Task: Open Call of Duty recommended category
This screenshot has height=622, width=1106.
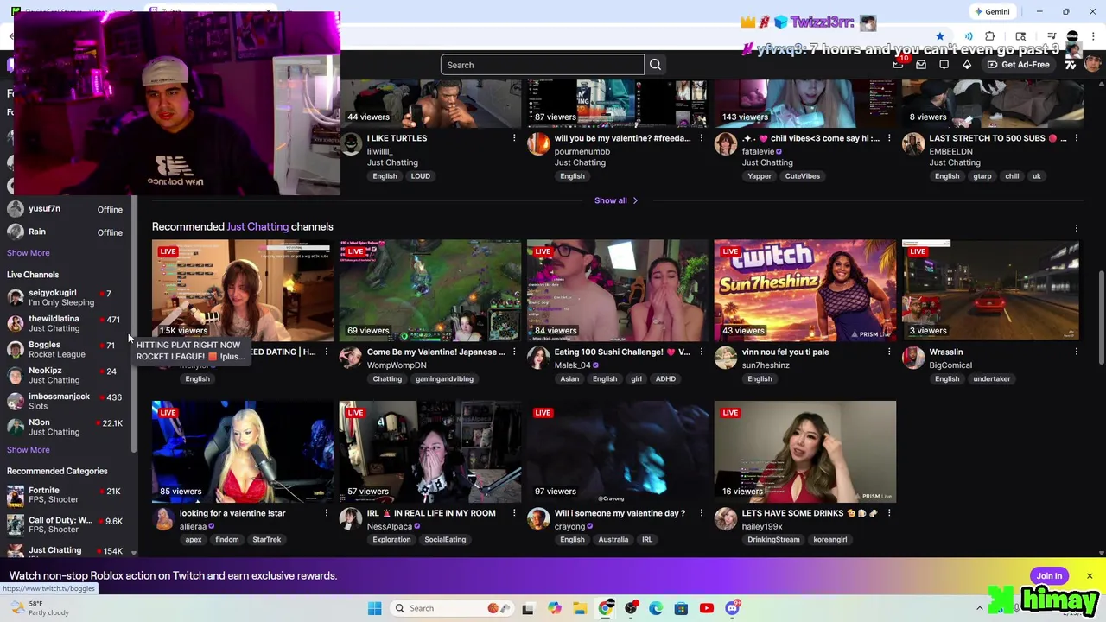Action: (67, 524)
